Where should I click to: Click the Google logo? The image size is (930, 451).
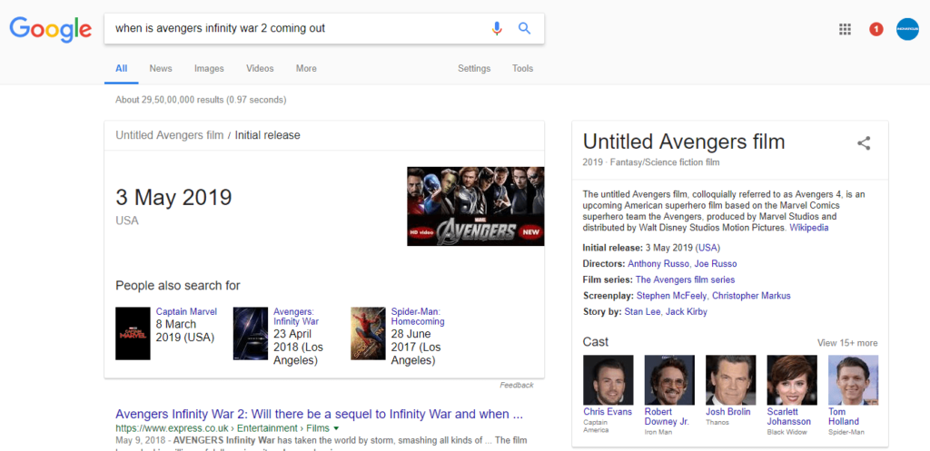51,29
